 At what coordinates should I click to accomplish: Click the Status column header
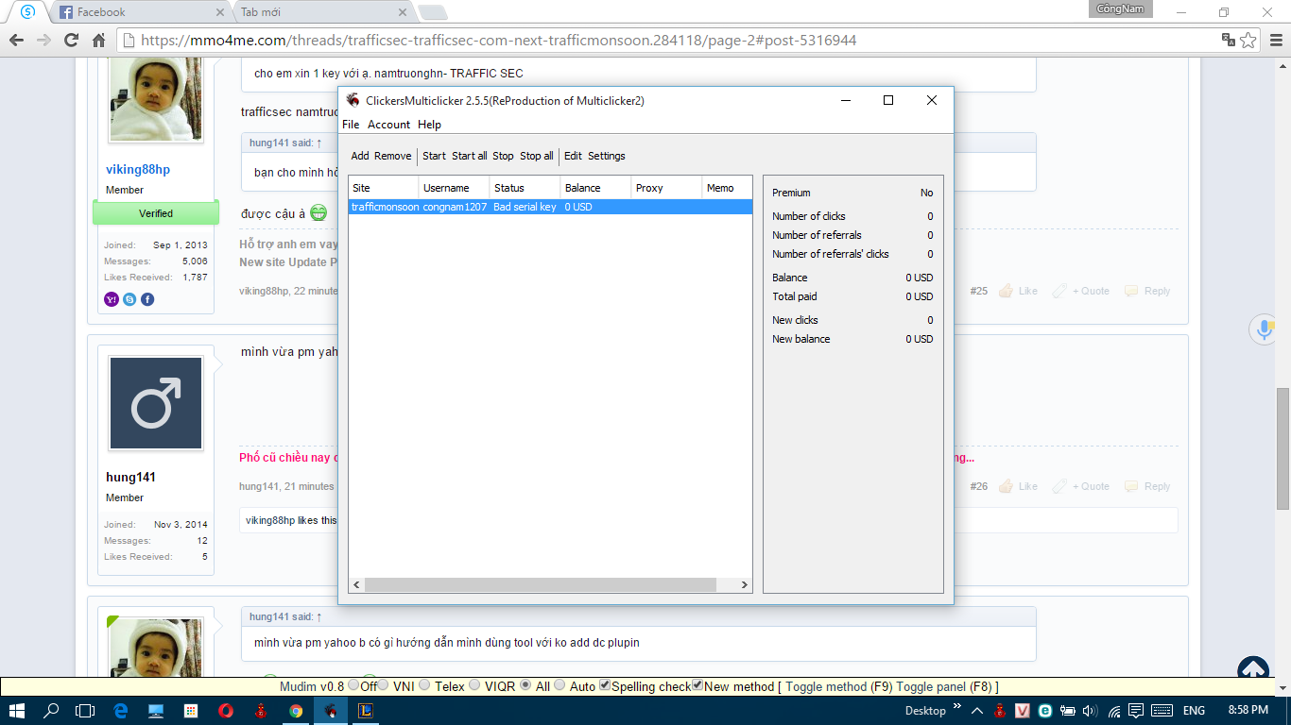pyautogui.click(x=525, y=188)
